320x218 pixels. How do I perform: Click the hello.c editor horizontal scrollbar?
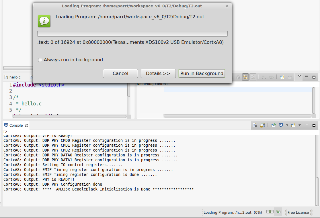69,116
